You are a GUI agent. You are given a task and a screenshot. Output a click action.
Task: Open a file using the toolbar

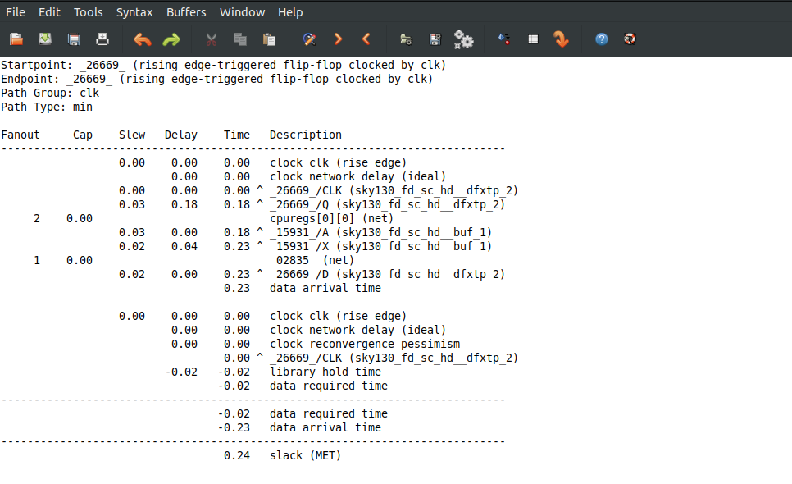[x=15, y=39]
